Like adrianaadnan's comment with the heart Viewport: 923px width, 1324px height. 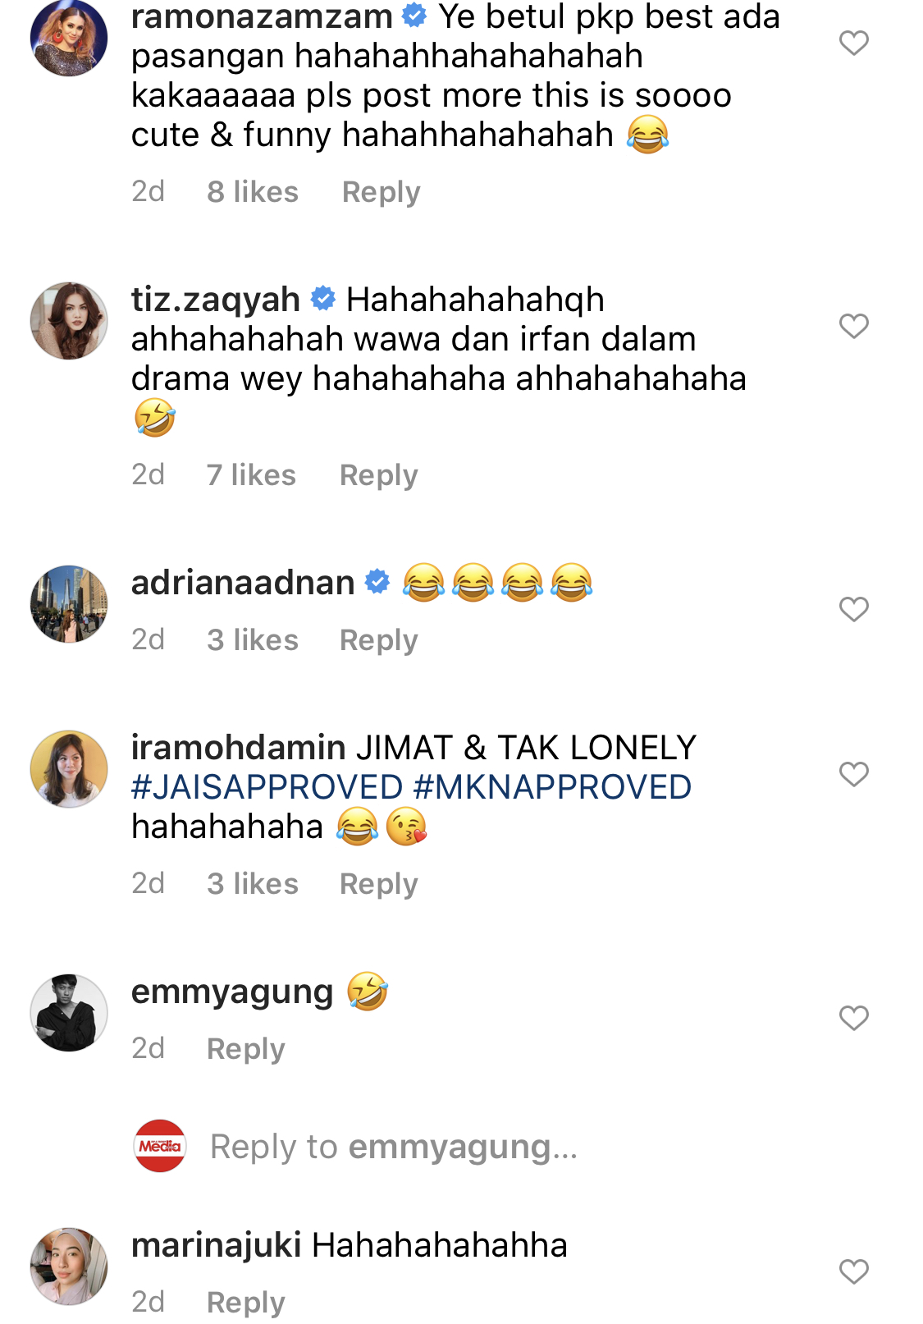tap(853, 609)
